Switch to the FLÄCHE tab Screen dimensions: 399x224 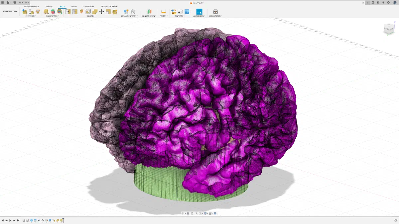point(50,7)
